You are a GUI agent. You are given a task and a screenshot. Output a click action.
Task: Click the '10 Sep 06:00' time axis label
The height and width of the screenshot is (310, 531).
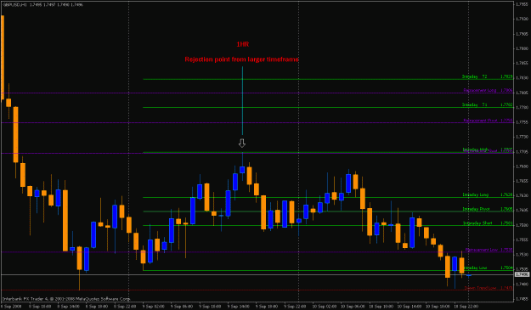(353, 306)
